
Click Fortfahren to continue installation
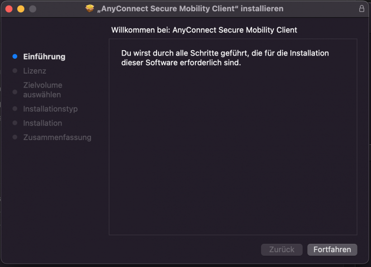pyautogui.click(x=332, y=249)
